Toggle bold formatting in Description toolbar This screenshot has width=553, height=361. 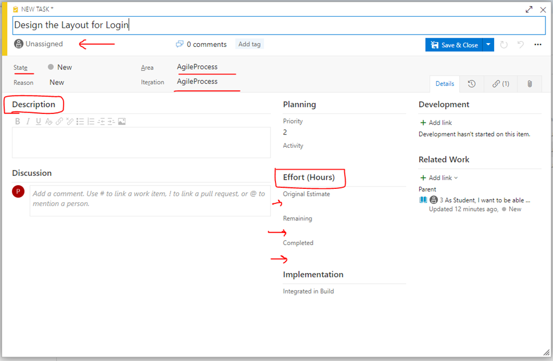[18, 121]
